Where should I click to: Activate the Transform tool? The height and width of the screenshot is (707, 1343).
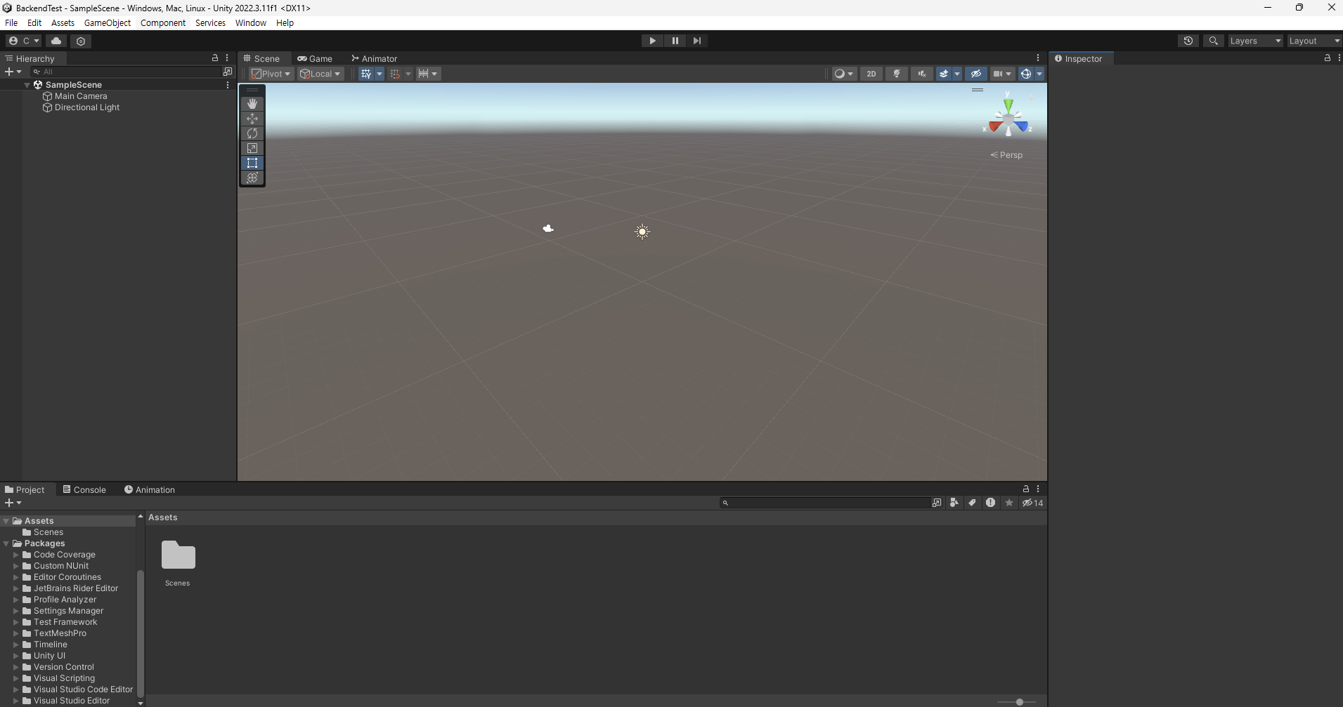(252, 178)
